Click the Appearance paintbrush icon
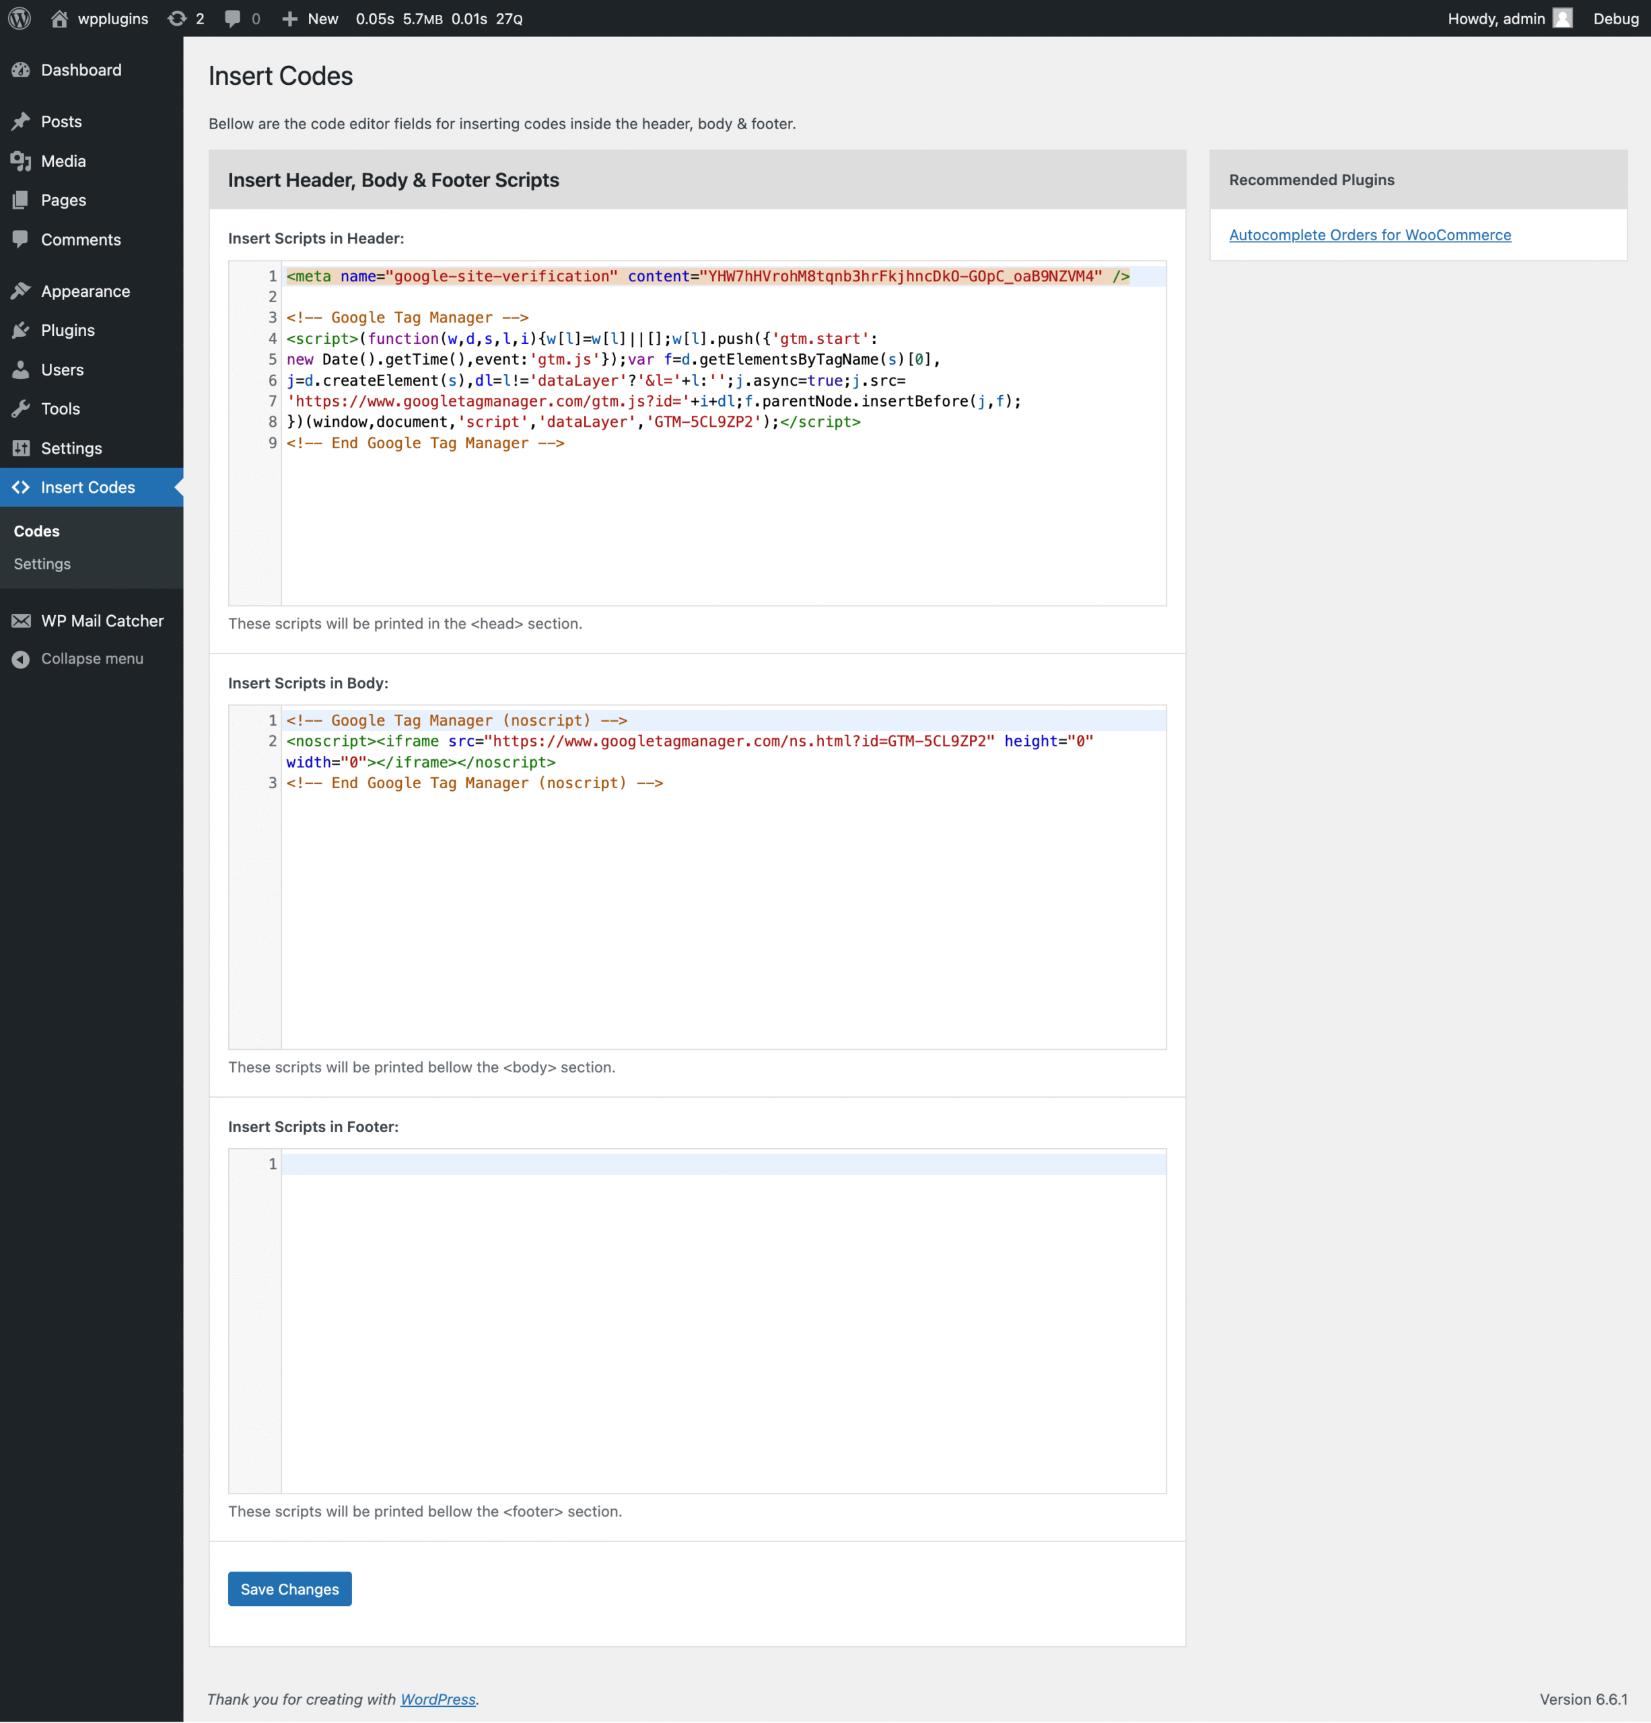1651x1723 pixels. [21, 291]
